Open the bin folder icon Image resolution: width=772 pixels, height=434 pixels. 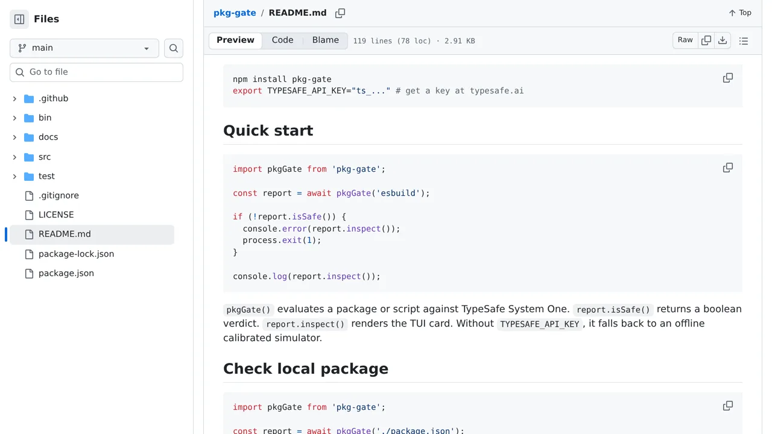29,118
